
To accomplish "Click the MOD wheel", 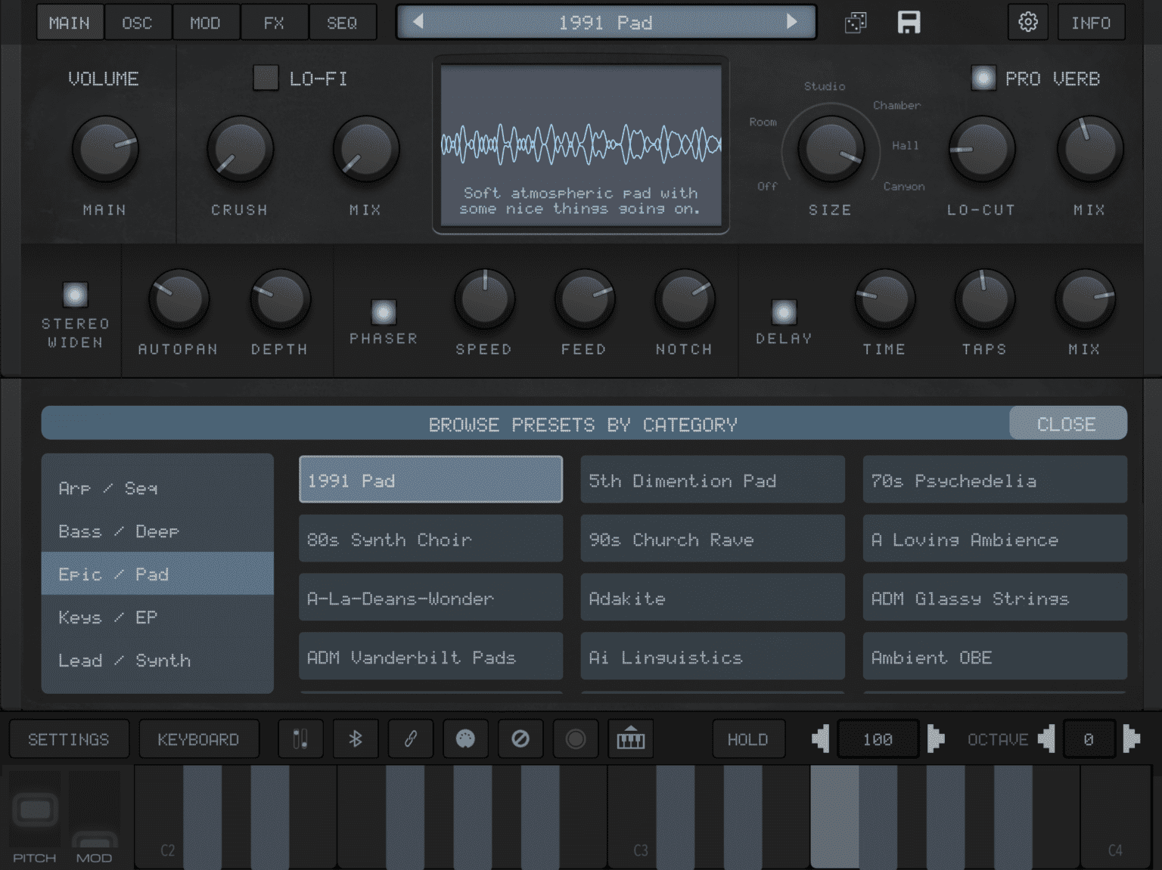I will pos(95,810).
